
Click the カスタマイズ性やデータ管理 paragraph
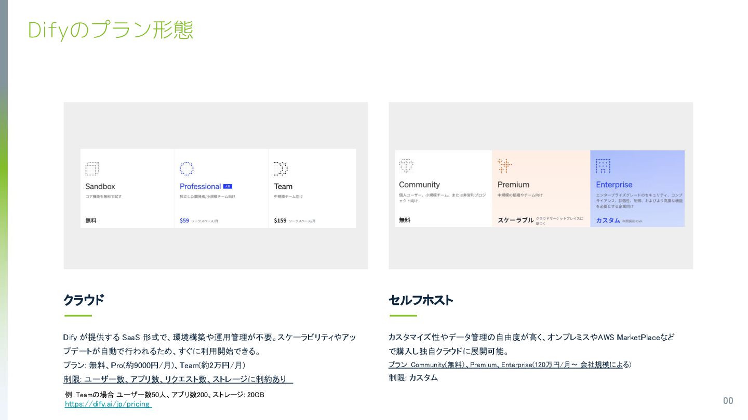[x=531, y=344]
